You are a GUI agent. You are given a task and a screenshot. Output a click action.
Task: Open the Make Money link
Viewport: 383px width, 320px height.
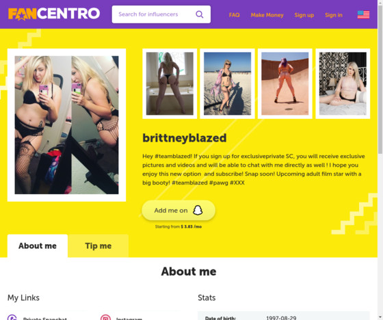tap(267, 15)
